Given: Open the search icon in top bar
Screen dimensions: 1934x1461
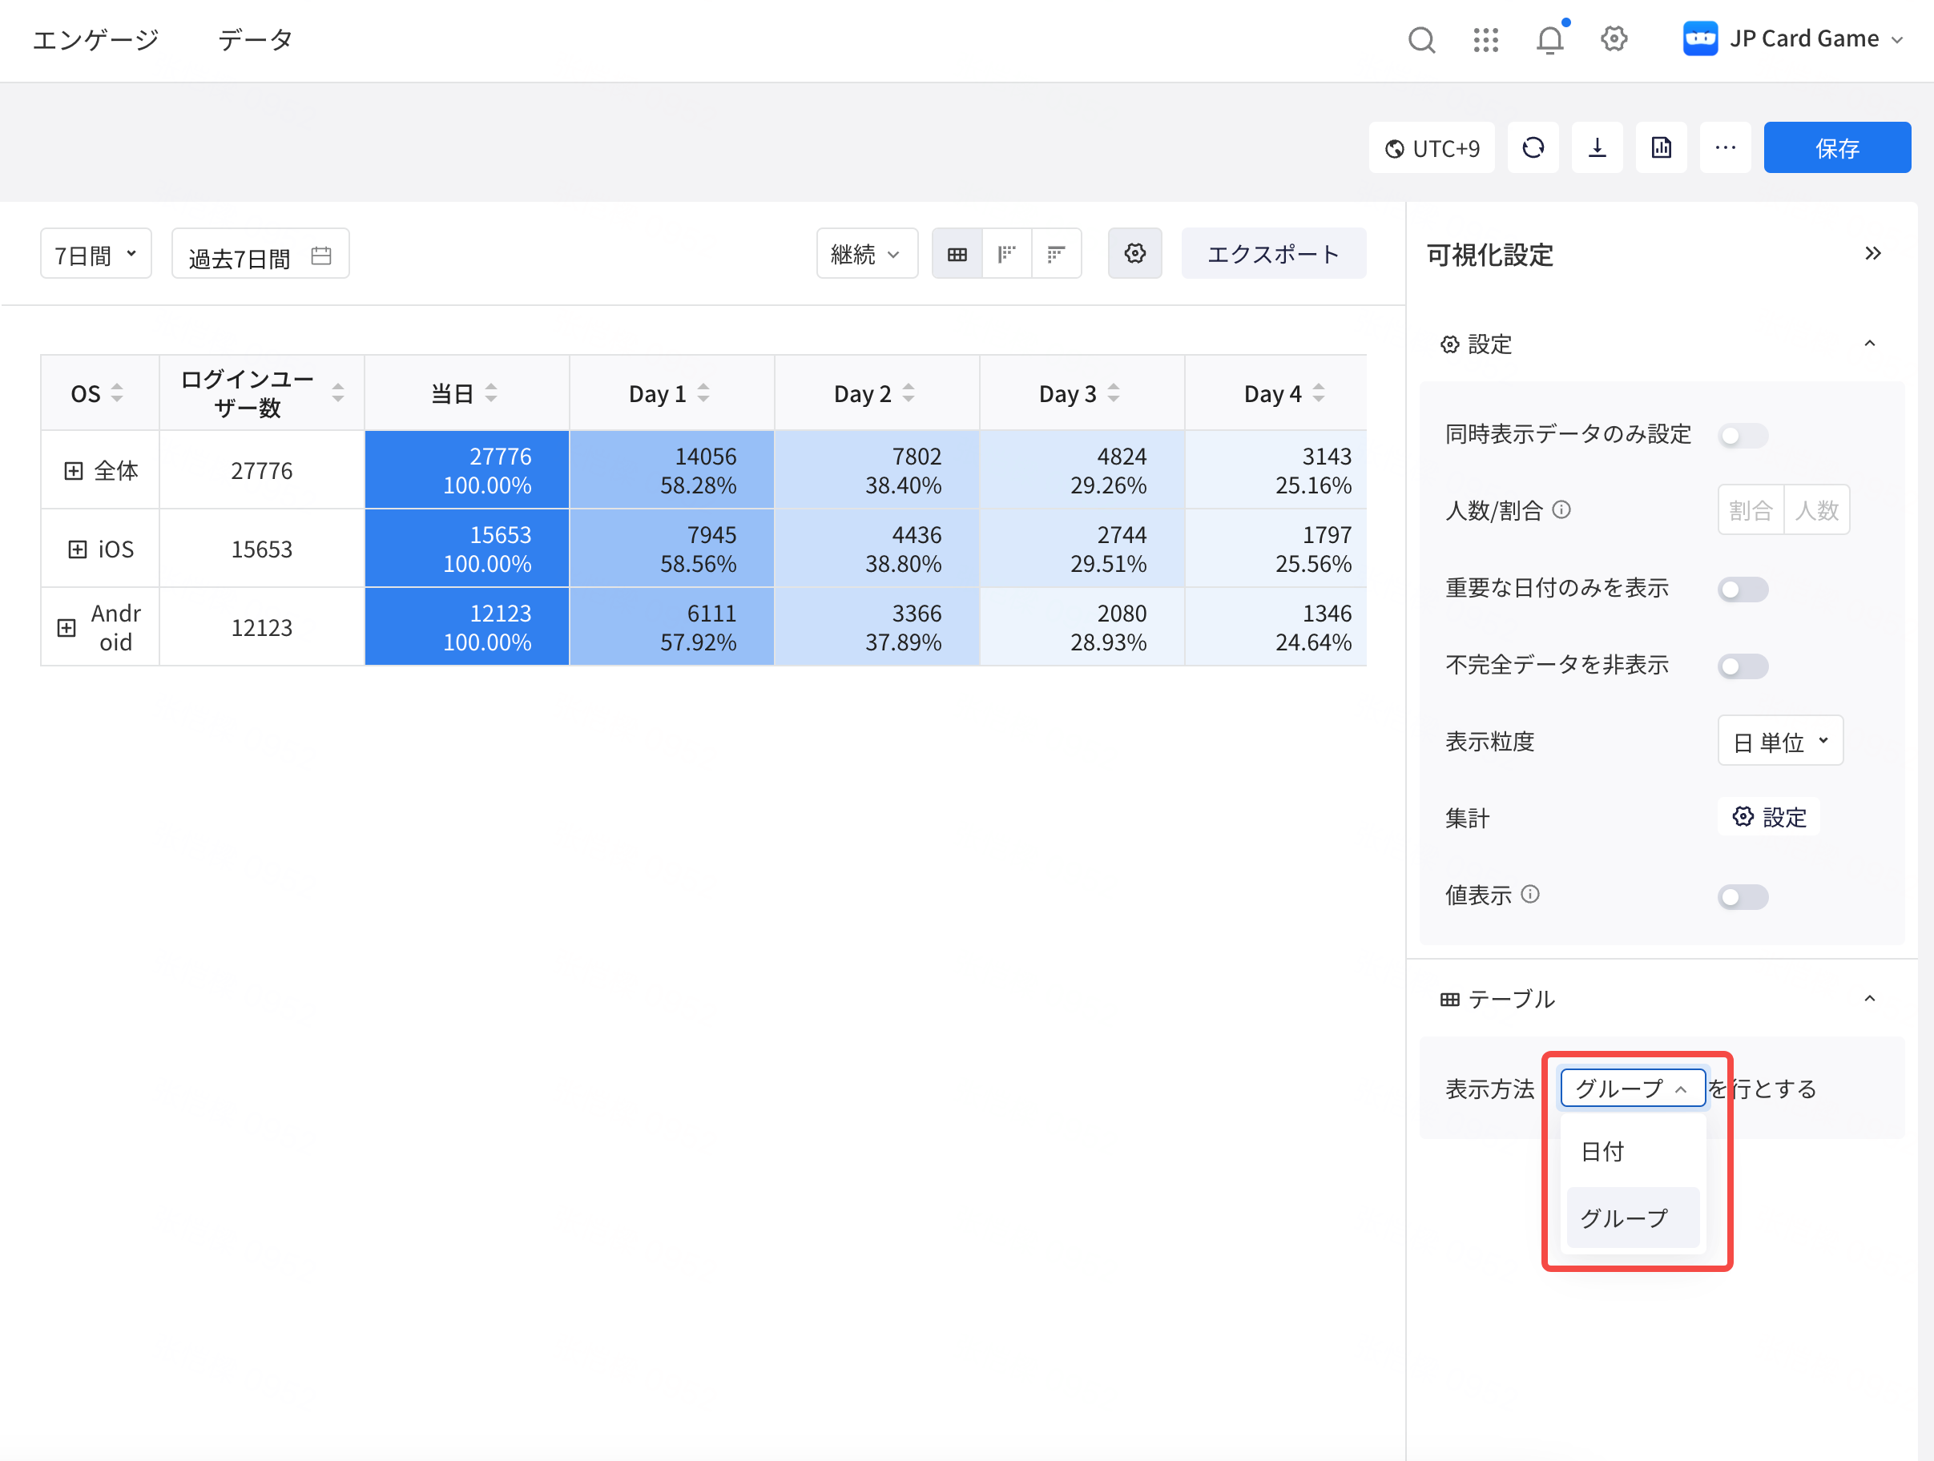Looking at the screenshot, I should pyautogui.click(x=1421, y=39).
